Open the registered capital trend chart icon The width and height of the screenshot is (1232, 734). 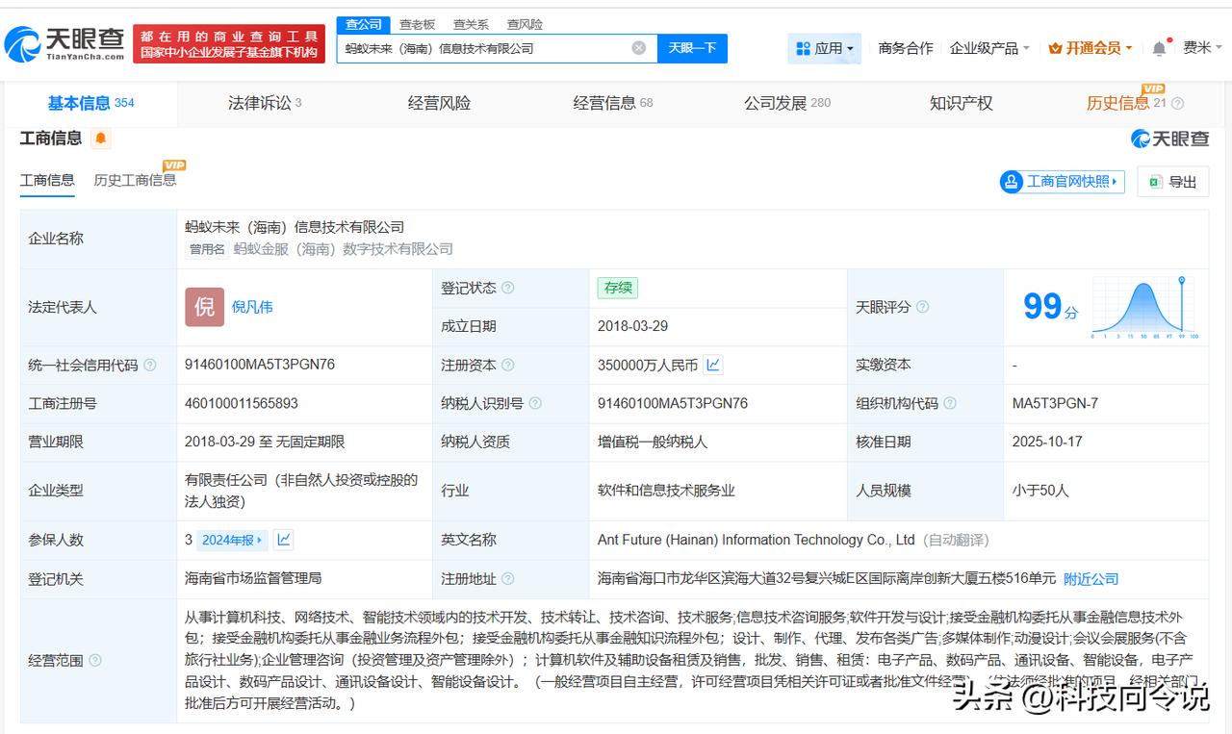(713, 365)
